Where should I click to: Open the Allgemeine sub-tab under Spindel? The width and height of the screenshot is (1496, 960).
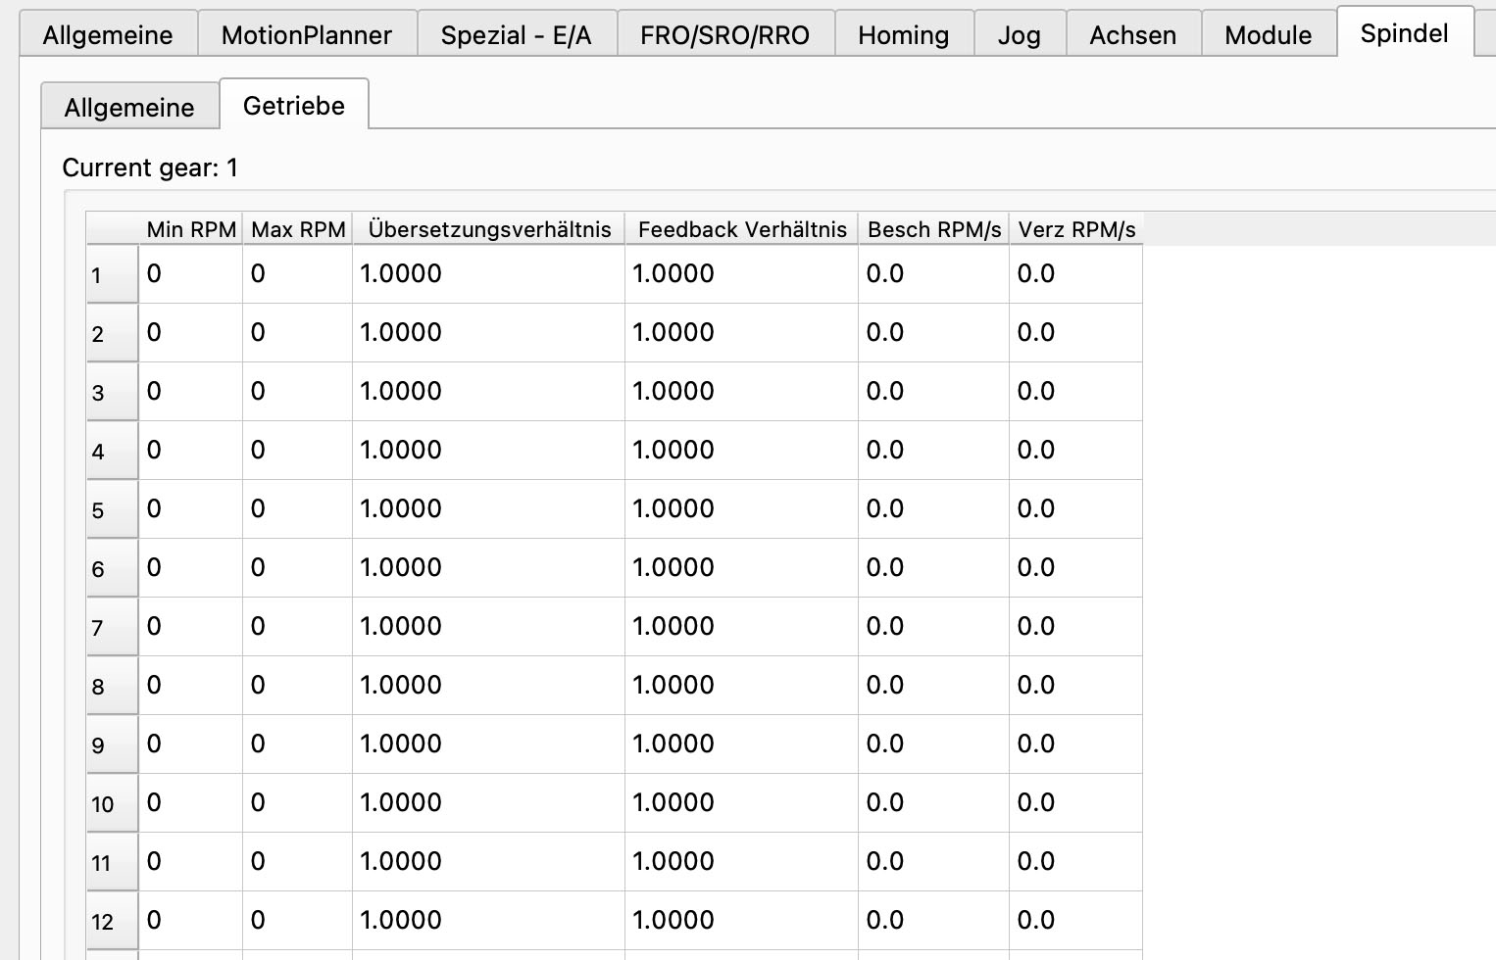[129, 107]
